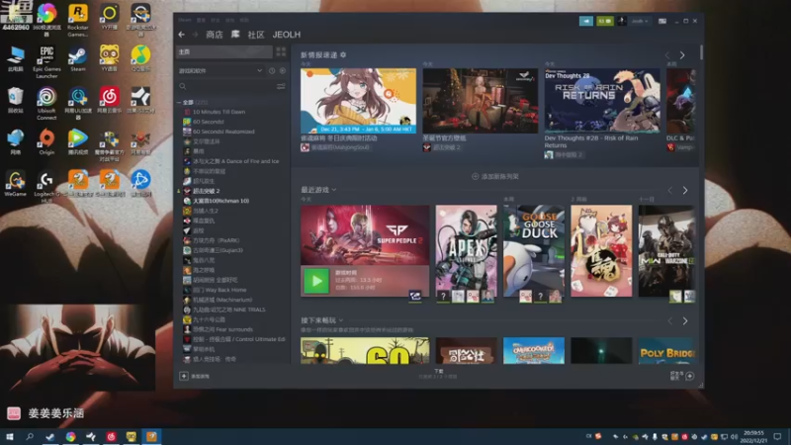
Task: Open the 最近游戏 shelf dropdown
Action: point(318,190)
